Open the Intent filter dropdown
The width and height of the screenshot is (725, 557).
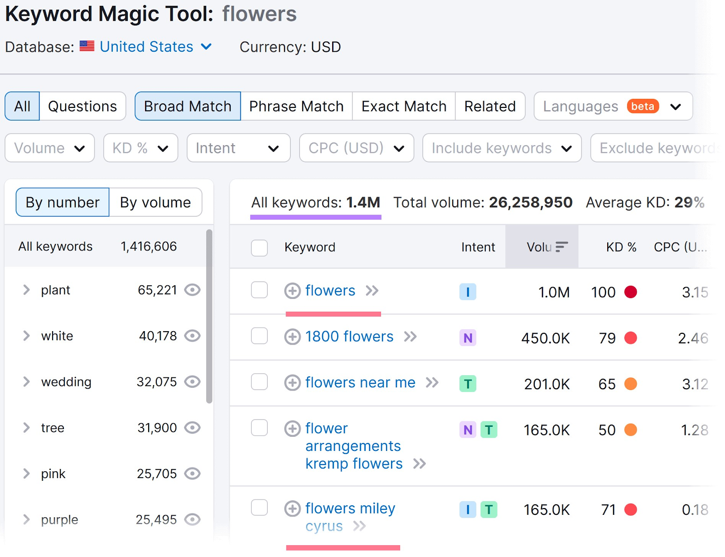pyautogui.click(x=238, y=148)
